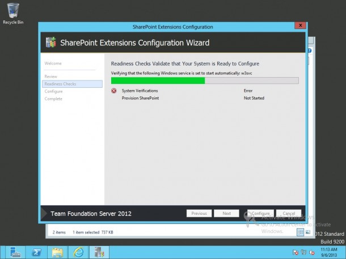Click the help icon in background window
This screenshot has height=259, width=346.
(x=310, y=50)
